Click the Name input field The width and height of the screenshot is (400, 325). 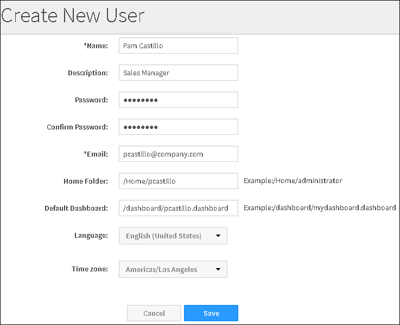pyautogui.click(x=179, y=45)
